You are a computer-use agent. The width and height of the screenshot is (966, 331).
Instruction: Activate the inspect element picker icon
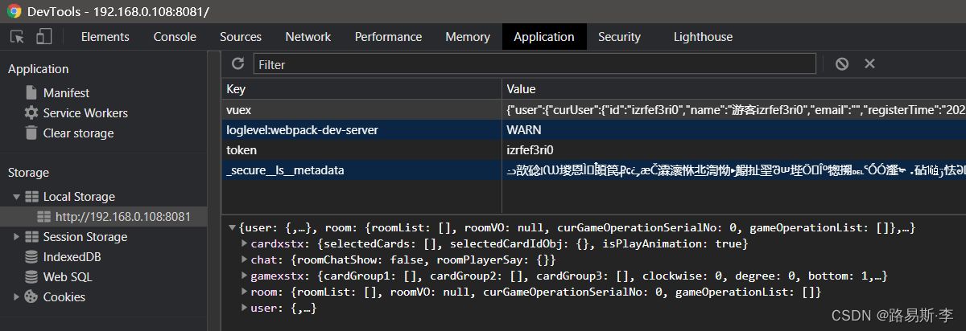(17, 37)
